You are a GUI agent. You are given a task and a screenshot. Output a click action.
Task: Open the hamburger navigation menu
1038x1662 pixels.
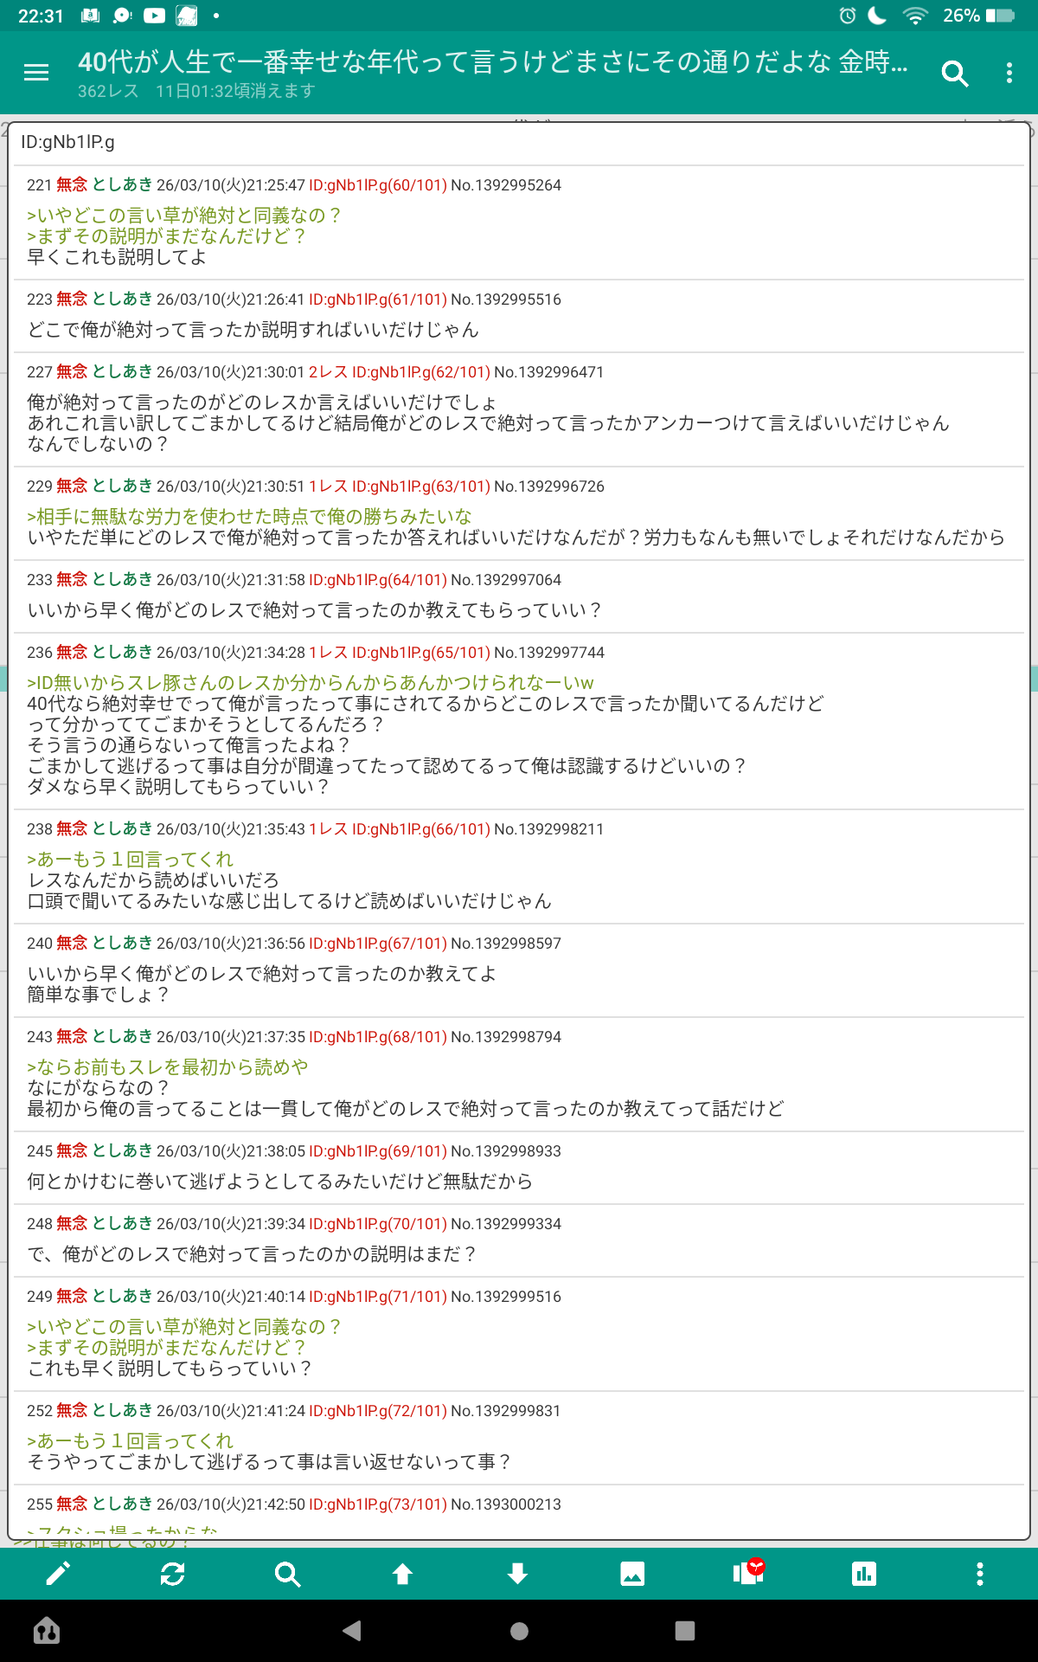(x=36, y=73)
